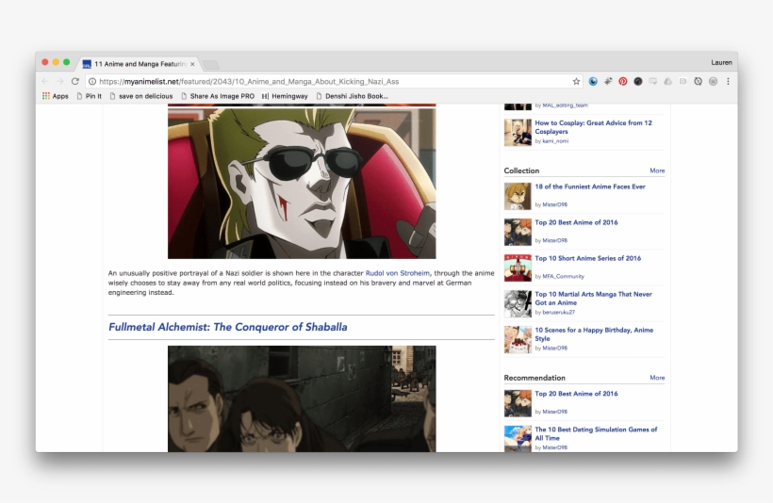
Task: Click the gray speech bubble extension icon
Action: tap(652, 81)
